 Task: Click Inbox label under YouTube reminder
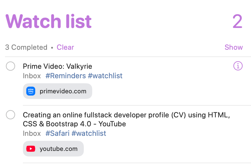click(x=32, y=133)
